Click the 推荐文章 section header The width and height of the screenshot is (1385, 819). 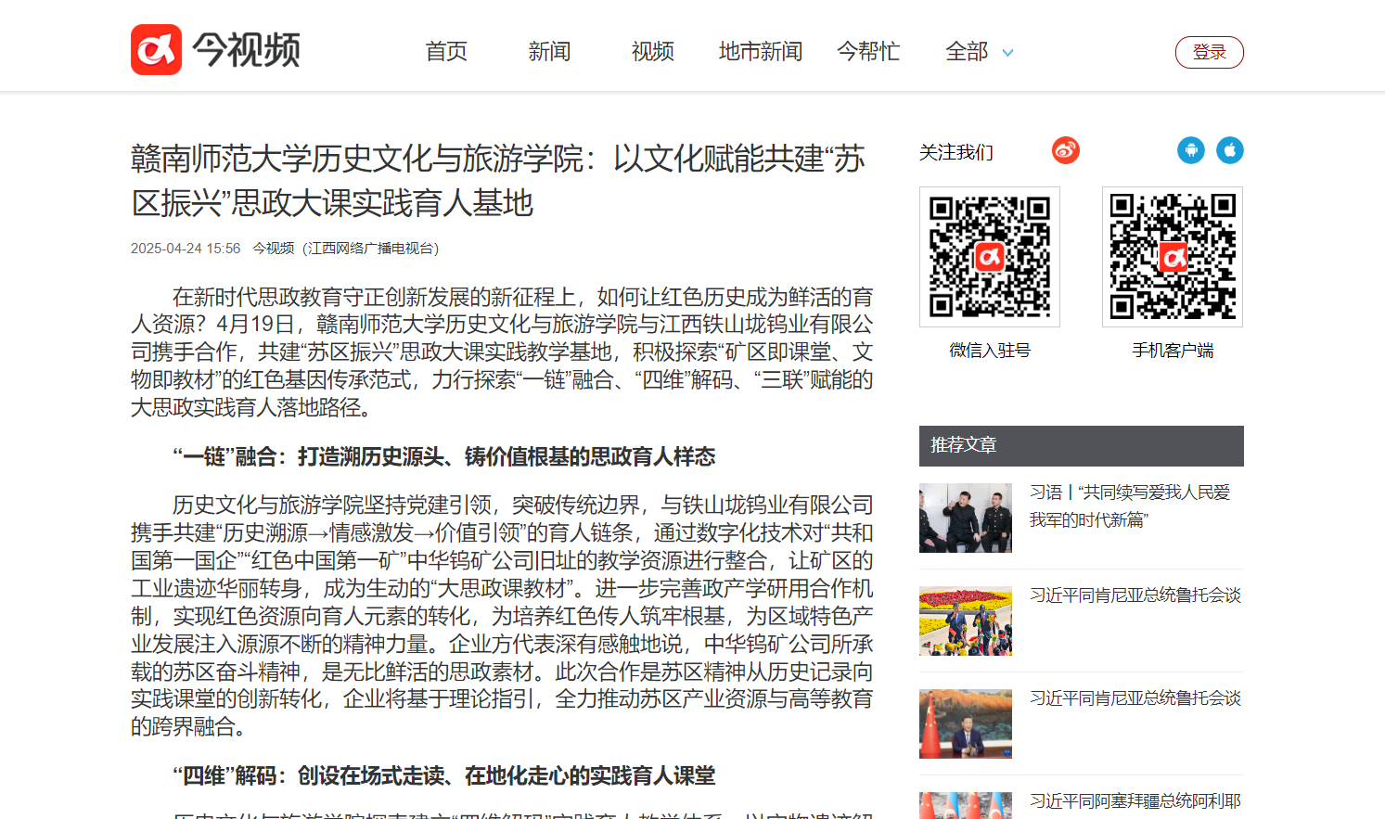click(x=1082, y=446)
